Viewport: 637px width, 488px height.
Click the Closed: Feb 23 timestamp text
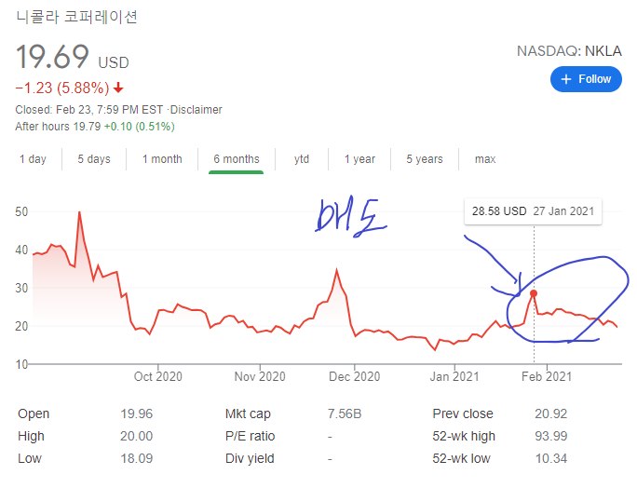(x=89, y=110)
